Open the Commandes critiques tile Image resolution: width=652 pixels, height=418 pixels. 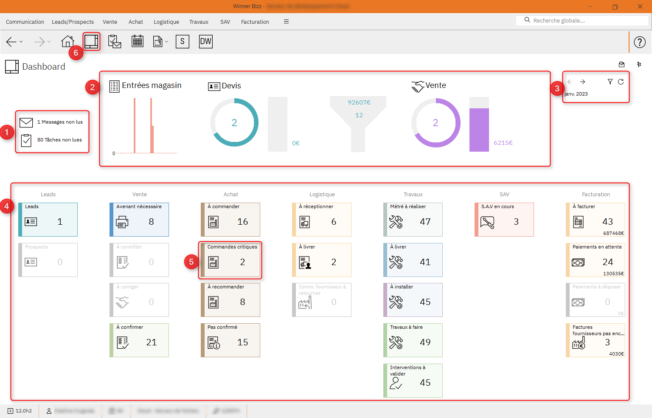coord(230,260)
